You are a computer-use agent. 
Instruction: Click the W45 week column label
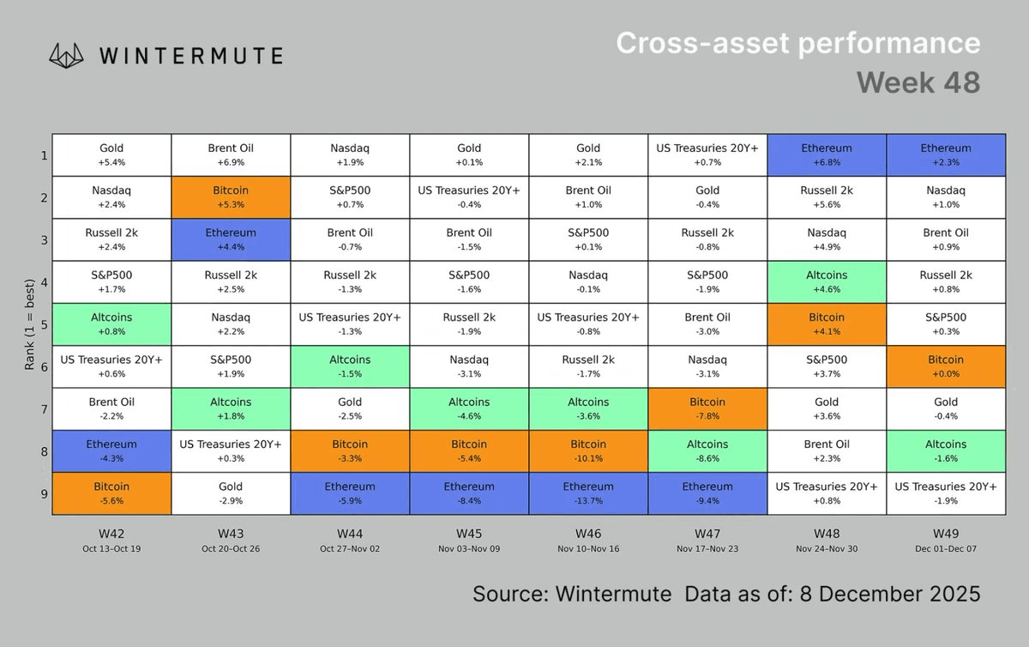[469, 533]
